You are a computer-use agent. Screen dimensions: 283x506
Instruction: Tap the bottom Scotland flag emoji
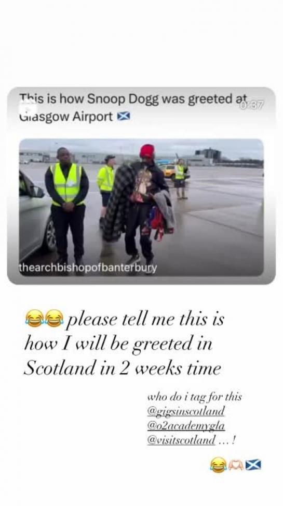coord(253,465)
